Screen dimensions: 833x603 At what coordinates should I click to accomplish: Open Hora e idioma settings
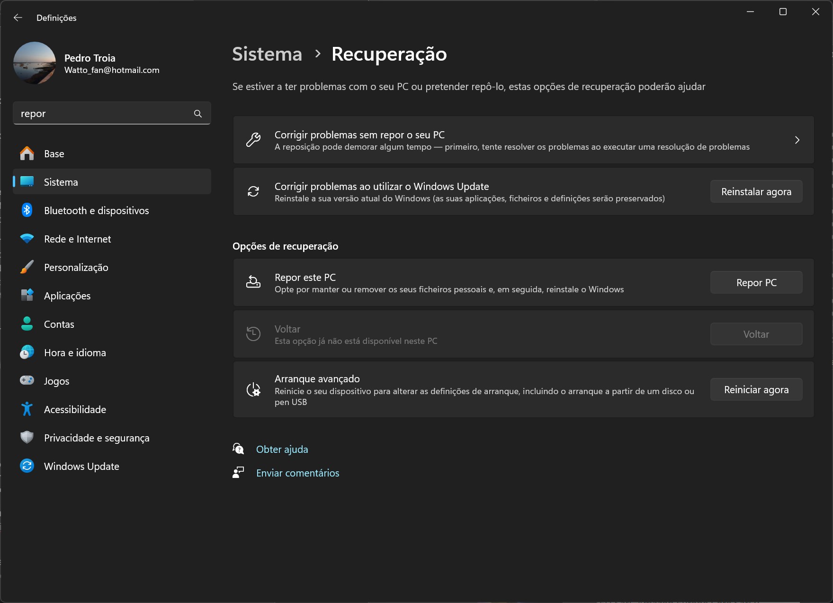[x=75, y=353]
